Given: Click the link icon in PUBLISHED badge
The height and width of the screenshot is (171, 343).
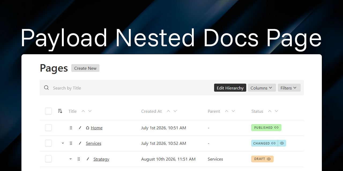Looking at the screenshot, I should coord(277,128).
